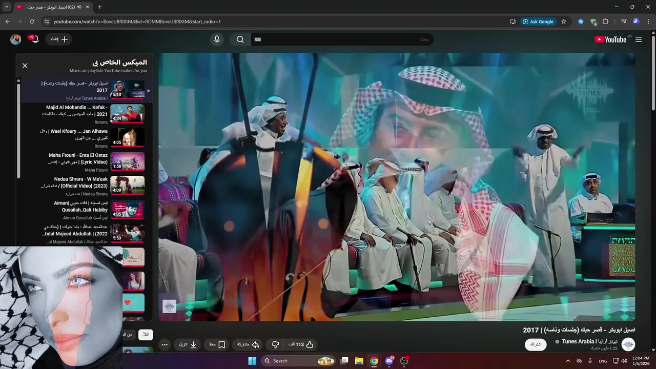Open a new browser tab

[99, 7]
